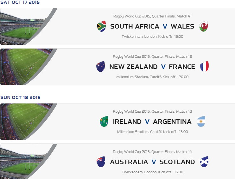Open New Zealand v France match link

(x=152, y=67)
